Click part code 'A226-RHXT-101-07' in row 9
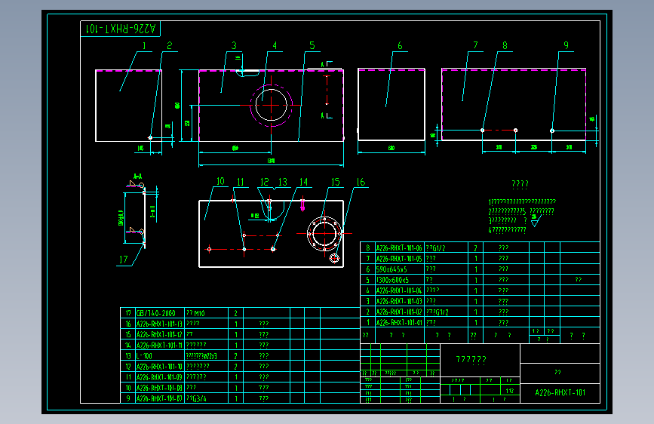The width and height of the screenshot is (654, 424). (x=159, y=398)
